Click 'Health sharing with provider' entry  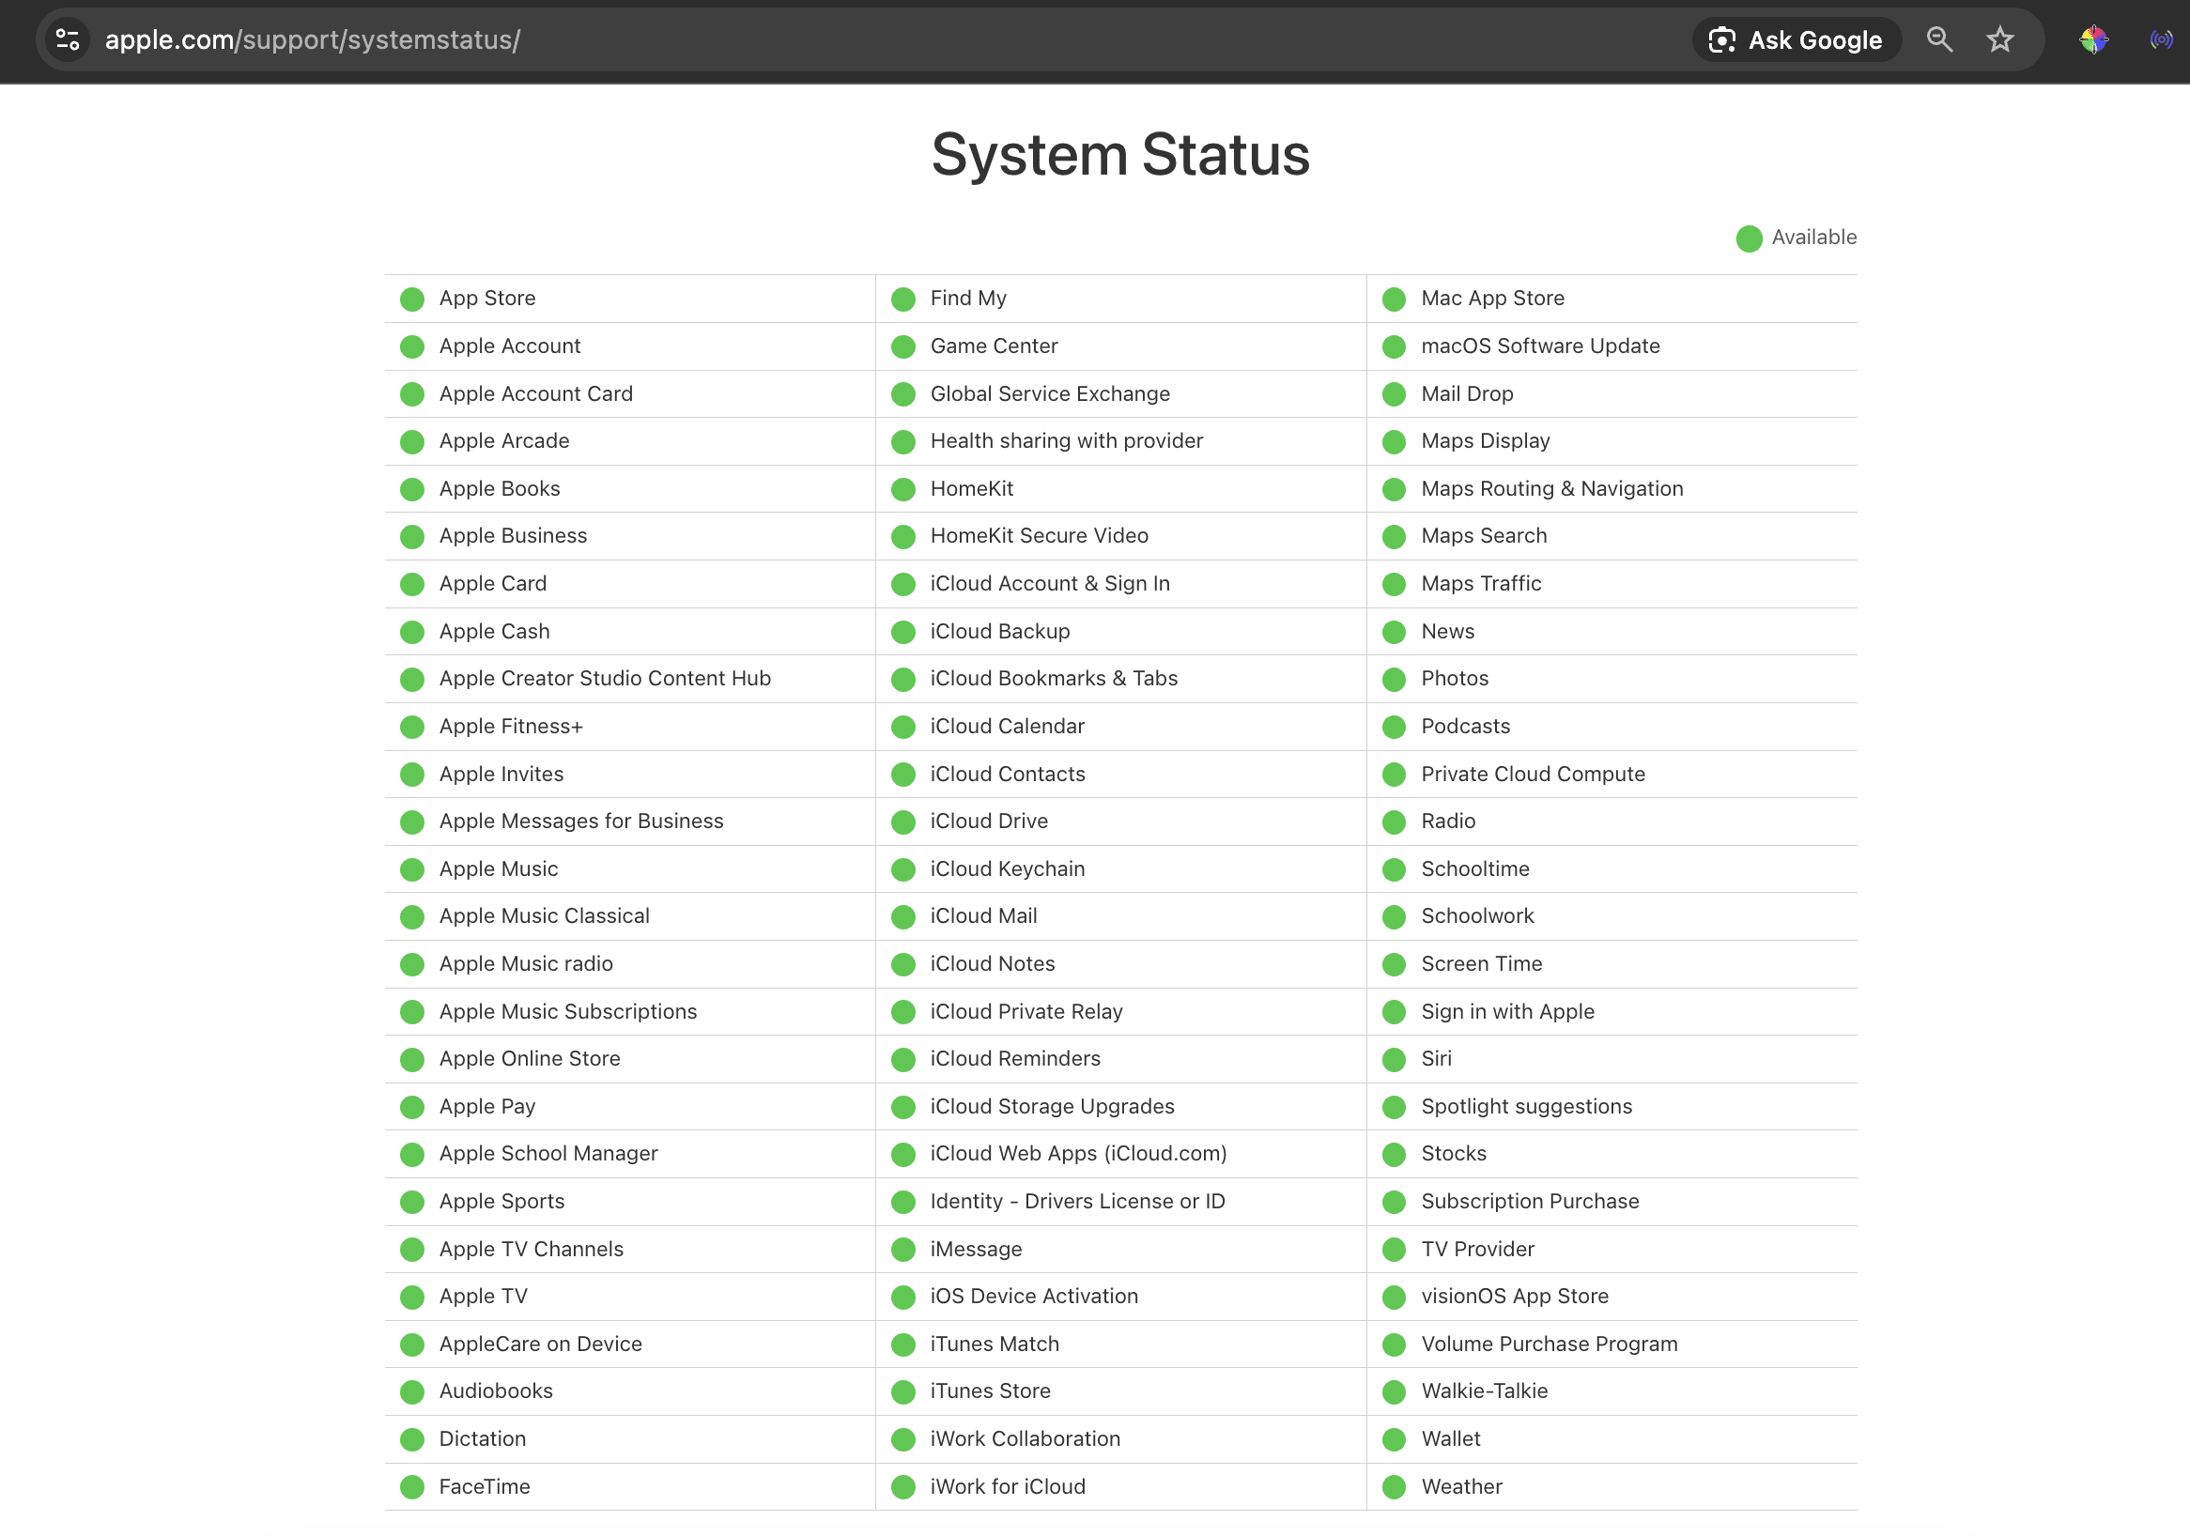click(x=1068, y=440)
